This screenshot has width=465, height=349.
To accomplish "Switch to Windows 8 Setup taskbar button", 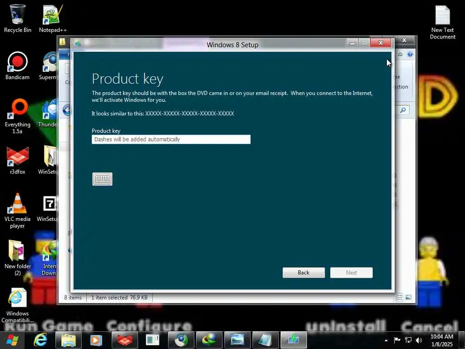I will point(294,340).
